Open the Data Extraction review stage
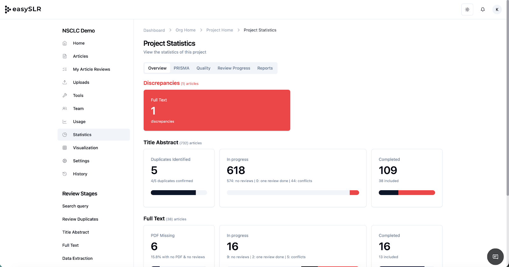The width and height of the screenshot is (509, 267). pos(77,258)
